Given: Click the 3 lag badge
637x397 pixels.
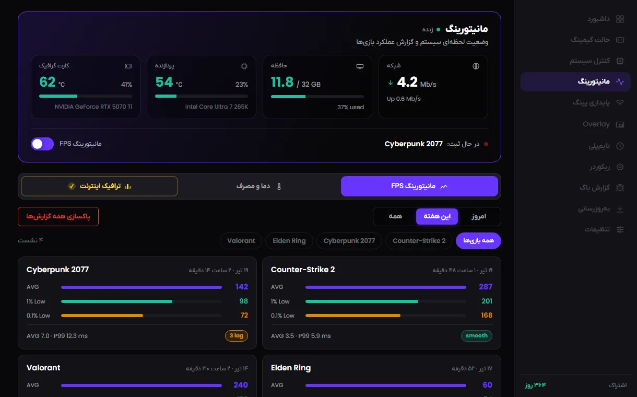Looking at the screenshot, I should [237, 336].
